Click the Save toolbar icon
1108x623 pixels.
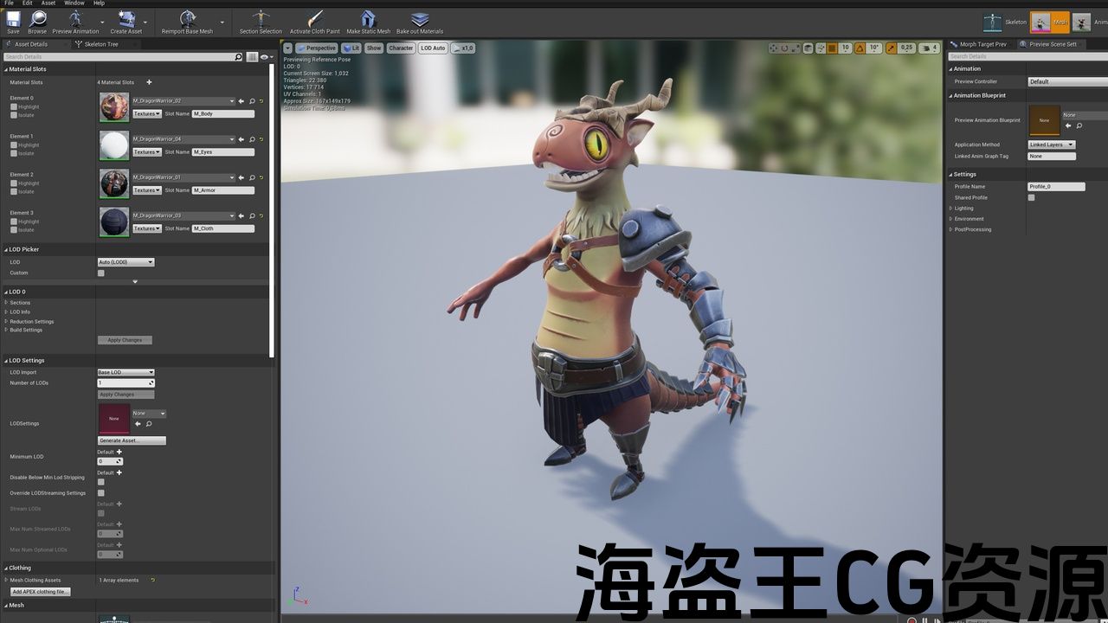point(13,19)
